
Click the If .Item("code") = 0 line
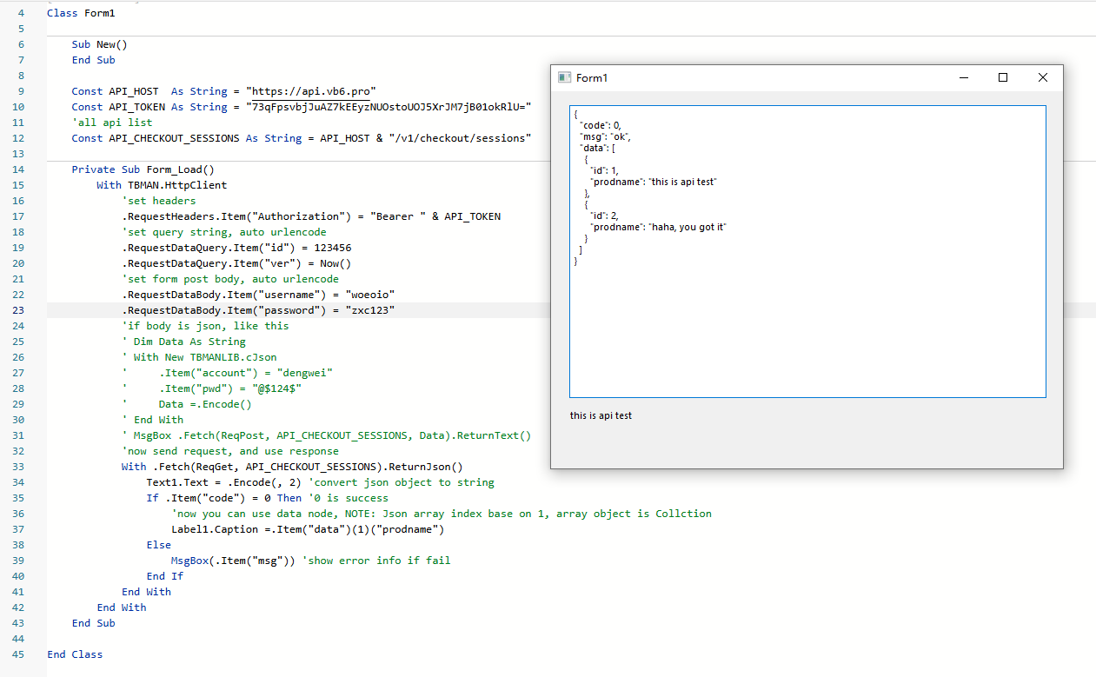click(268, 498)
